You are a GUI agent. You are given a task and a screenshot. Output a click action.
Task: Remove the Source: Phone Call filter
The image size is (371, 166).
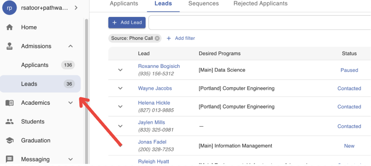[157, 38]
